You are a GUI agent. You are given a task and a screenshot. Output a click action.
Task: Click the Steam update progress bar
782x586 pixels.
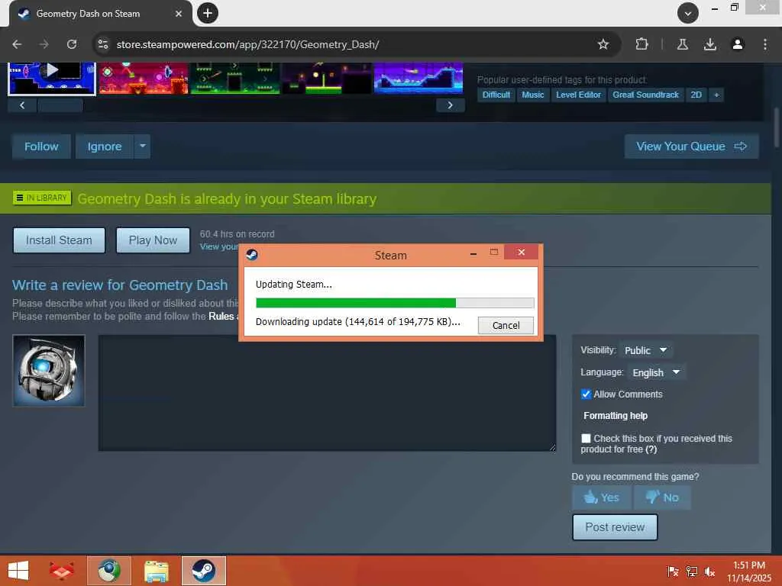click(395, 302)
